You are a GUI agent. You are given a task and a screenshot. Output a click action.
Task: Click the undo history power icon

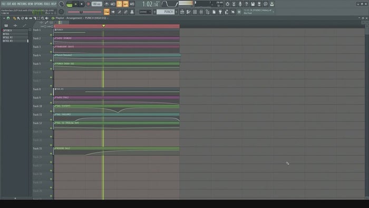227,4
